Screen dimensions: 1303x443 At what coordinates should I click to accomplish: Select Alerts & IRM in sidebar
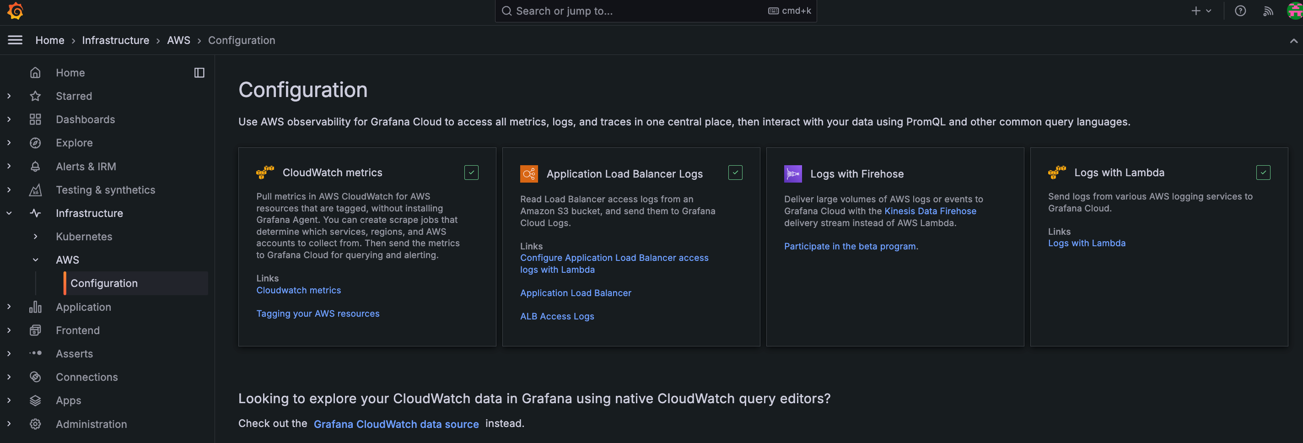(86, 167)
